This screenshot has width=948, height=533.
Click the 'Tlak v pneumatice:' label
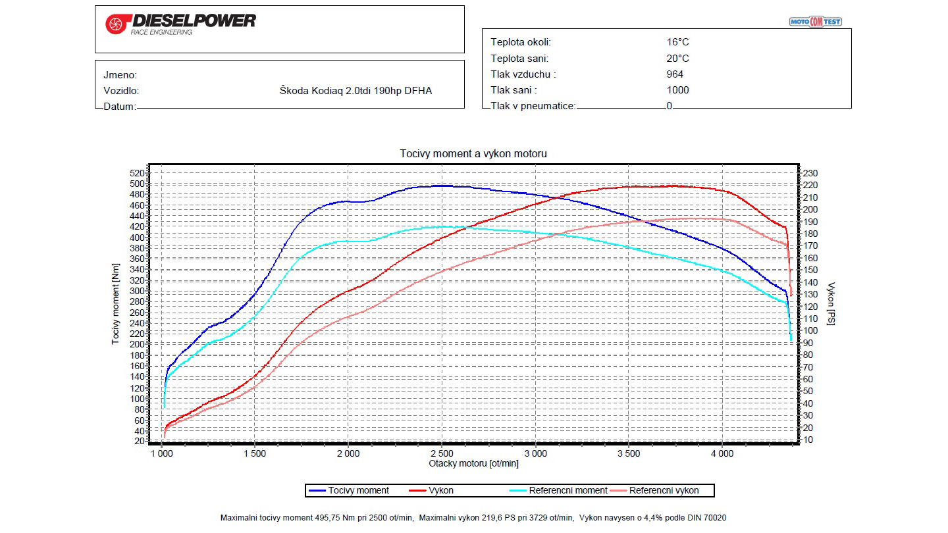click(533, 106)
